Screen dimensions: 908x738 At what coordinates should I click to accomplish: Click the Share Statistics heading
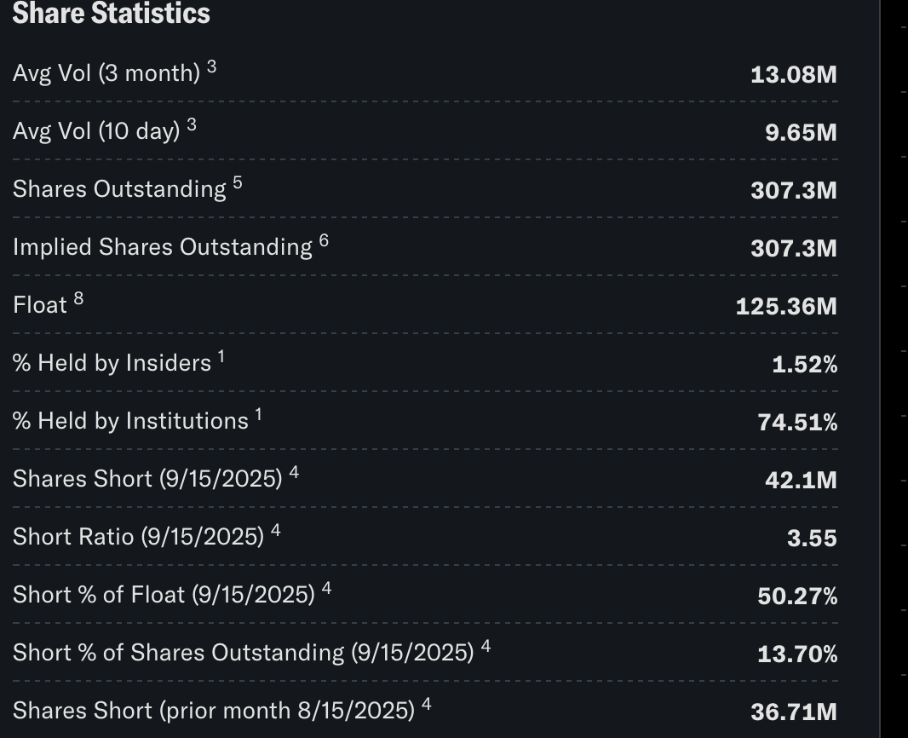coord(112,13)
